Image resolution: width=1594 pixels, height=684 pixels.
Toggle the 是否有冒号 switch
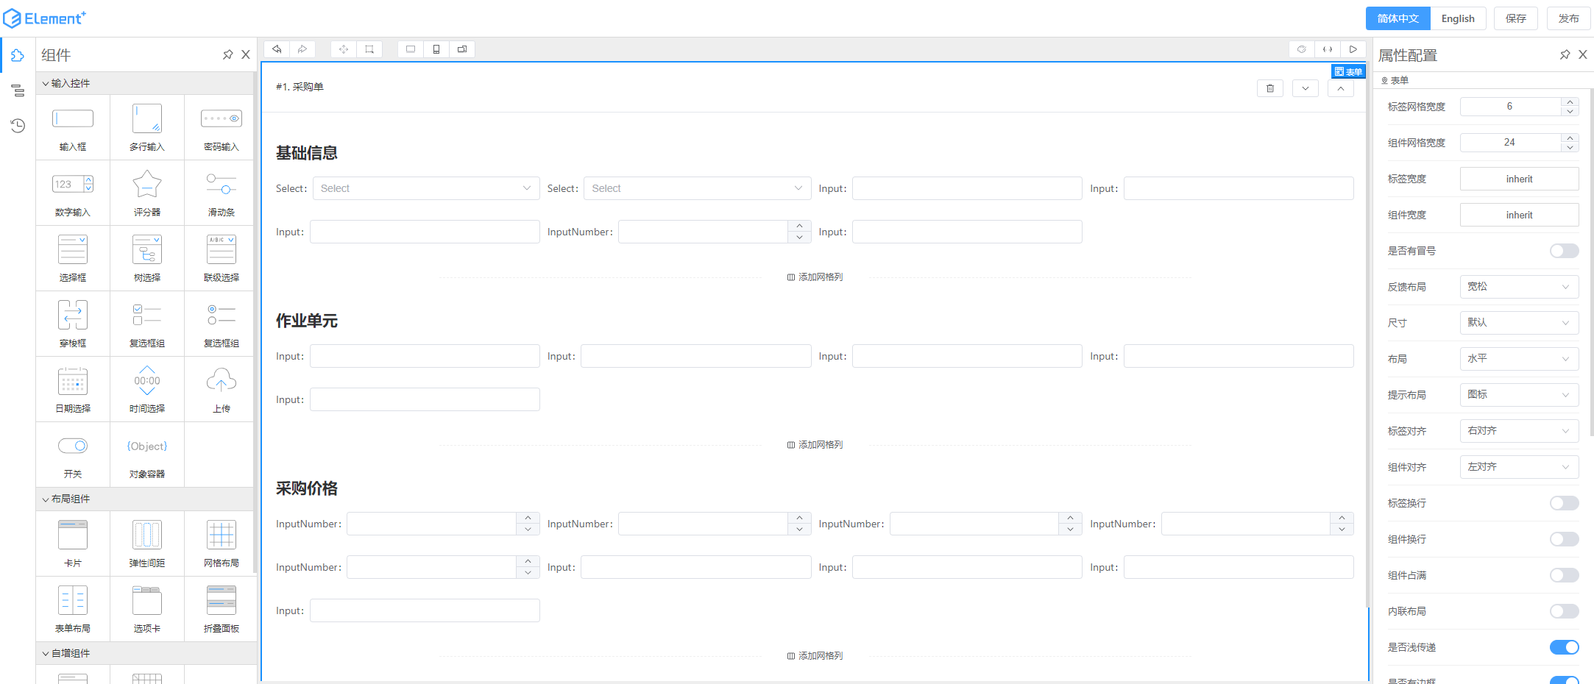1565,251
